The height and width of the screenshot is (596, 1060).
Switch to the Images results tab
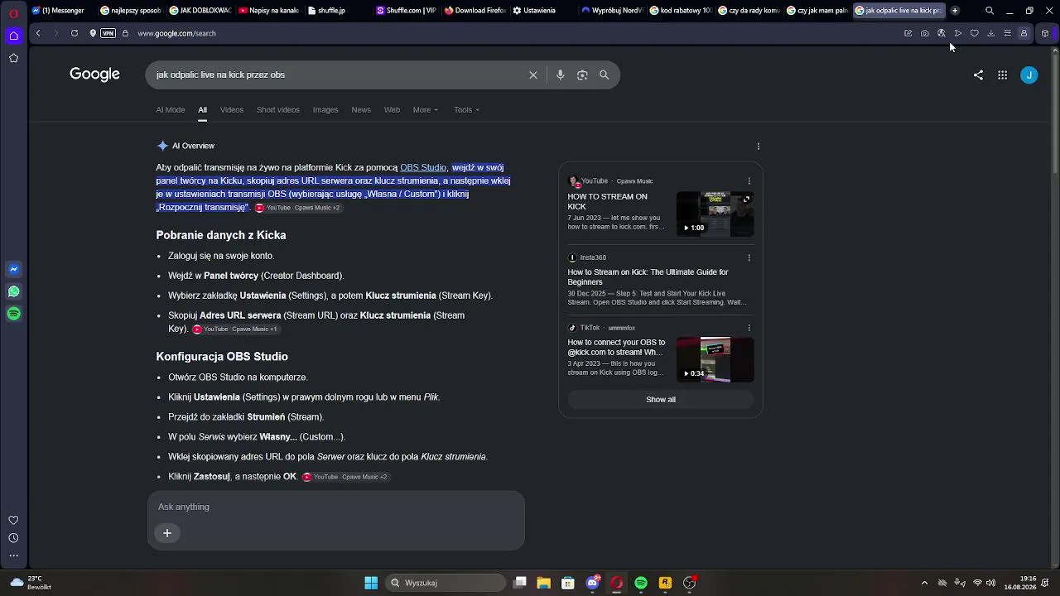[325, 110]
